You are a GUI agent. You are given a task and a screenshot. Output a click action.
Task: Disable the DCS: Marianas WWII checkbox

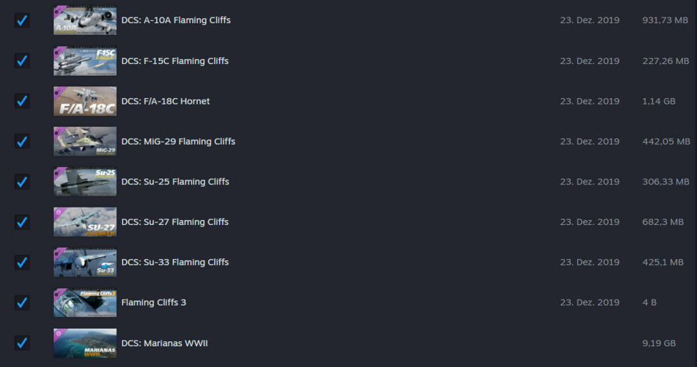[x=22, y=343]
